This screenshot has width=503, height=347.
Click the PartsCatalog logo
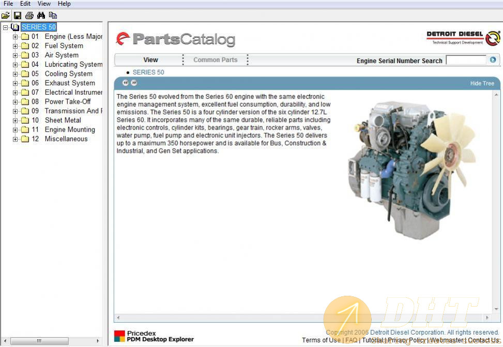[x=176, y=39]
